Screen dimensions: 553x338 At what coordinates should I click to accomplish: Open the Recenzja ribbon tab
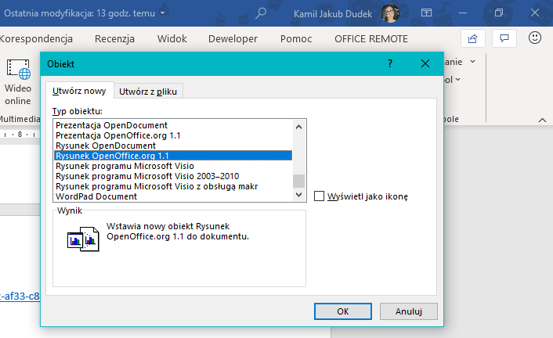[x=114, y=39]
